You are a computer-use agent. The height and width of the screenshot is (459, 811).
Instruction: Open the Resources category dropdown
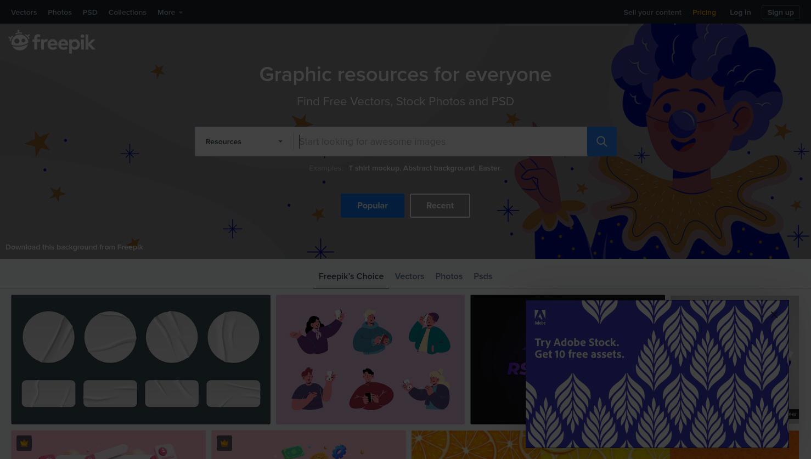pyautogui.click(x=244, y=141)
